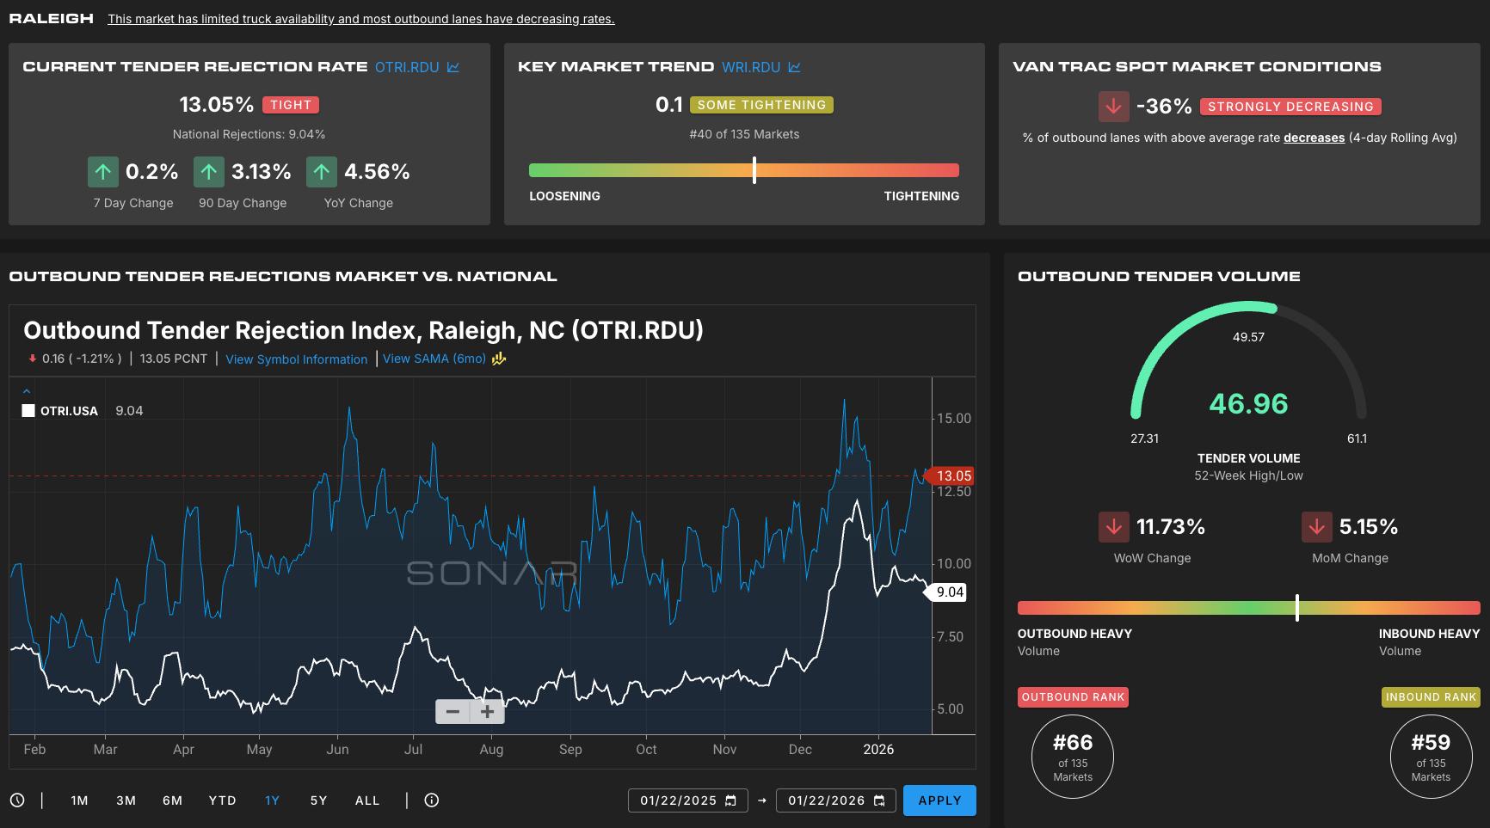Open start date calendar picker icon

(x=731, y=800)
